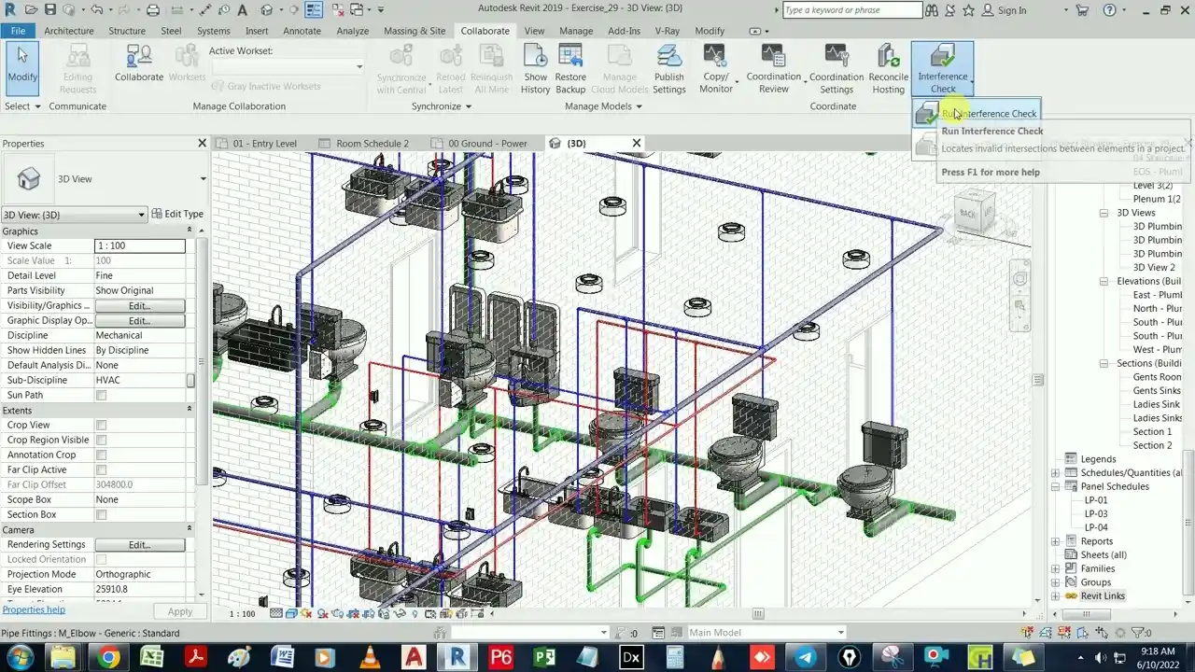Image resolution: width=1195 pixels, height=672 pixels.
Task: Select the Reconcile Hosting tool
Action: coord(888,66)
